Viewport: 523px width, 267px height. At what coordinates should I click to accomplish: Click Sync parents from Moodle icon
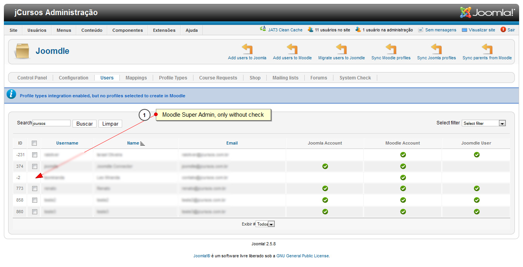[487, 49]
